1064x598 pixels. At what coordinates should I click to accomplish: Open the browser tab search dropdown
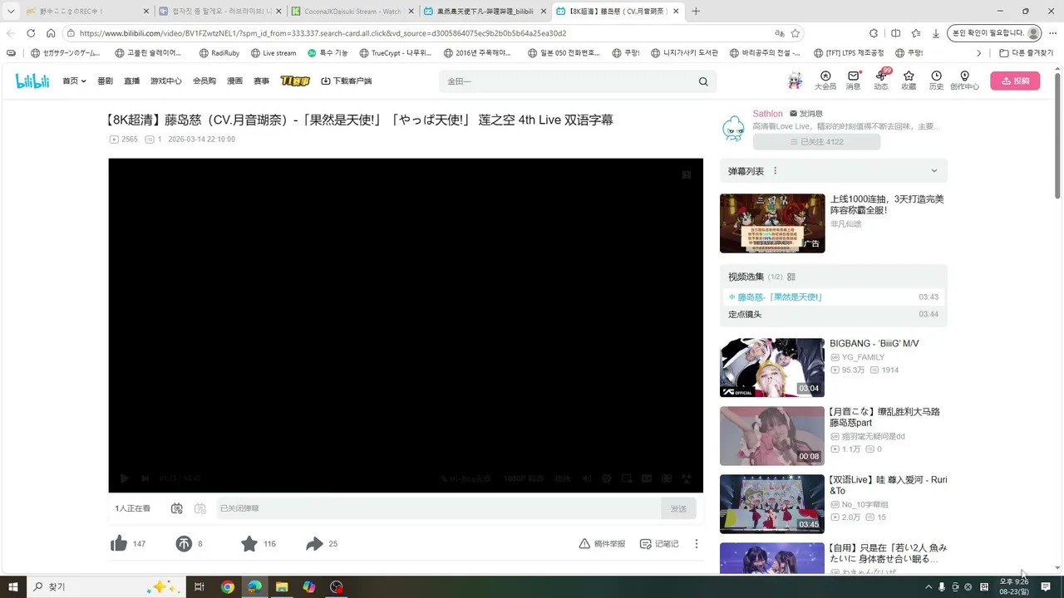pyautogui.click(x=11, y=11)
